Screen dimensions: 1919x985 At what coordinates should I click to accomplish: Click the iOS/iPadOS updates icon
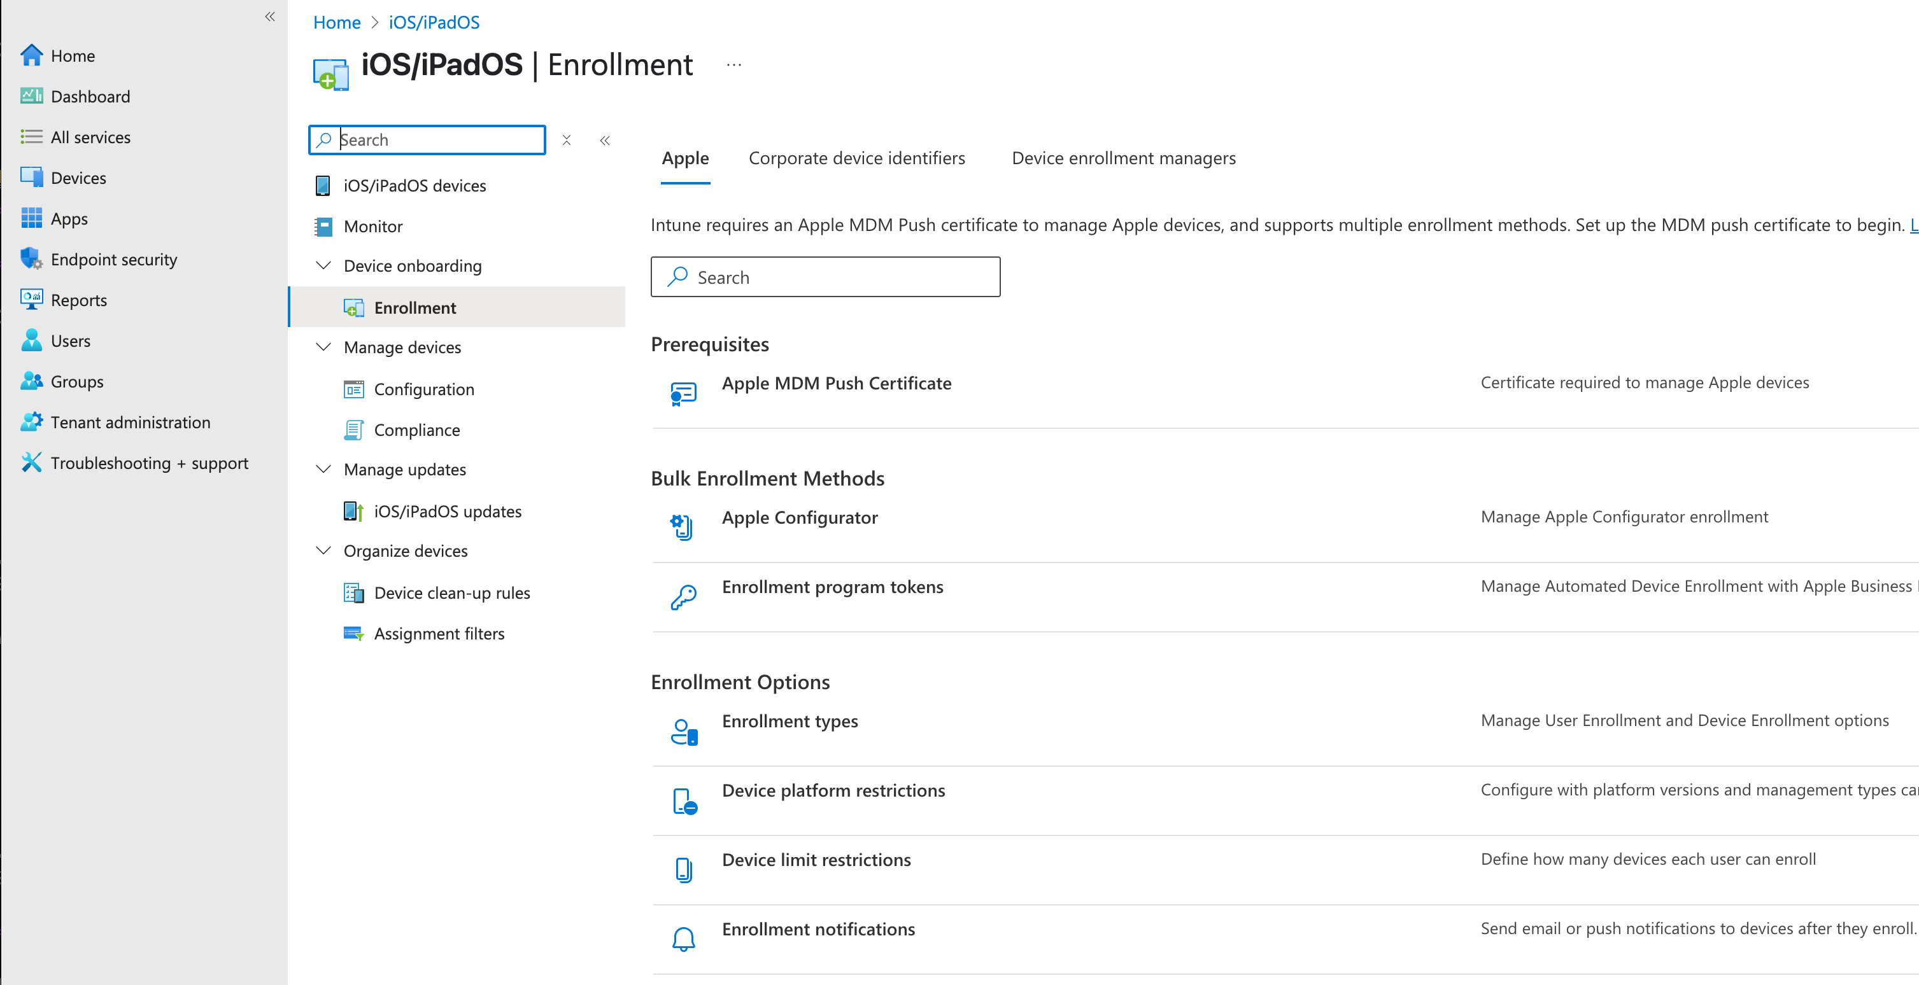click(x=353, y=512)
